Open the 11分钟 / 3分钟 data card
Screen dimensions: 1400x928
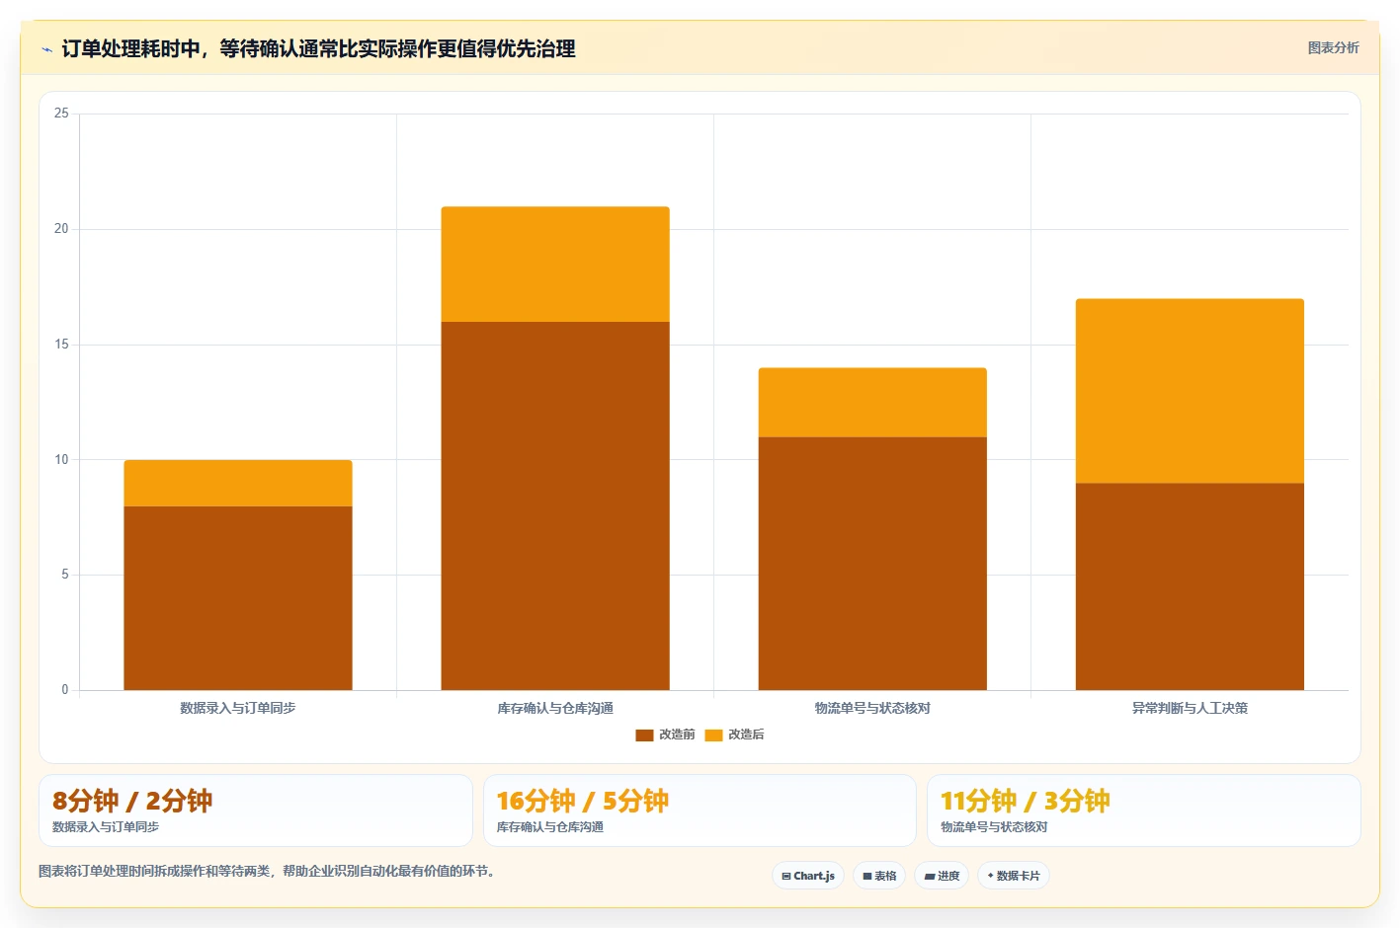[x=1144, y=811]
